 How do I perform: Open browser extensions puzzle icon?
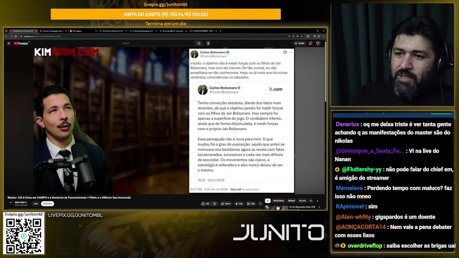tap(308, 36)
